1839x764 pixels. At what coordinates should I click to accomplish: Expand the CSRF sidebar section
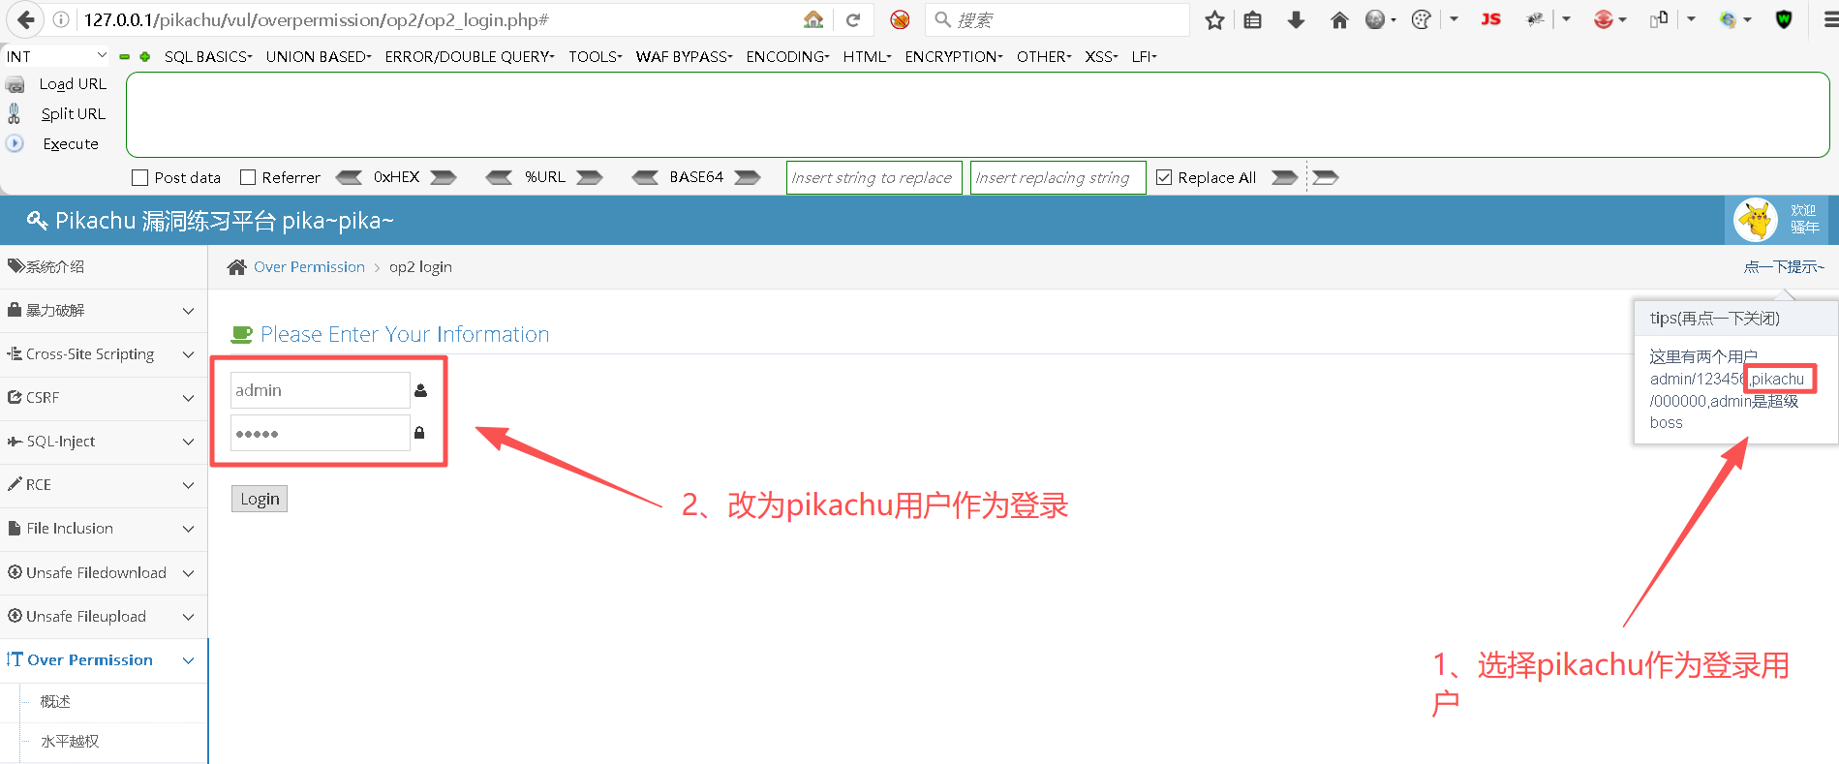pos(104,398)
